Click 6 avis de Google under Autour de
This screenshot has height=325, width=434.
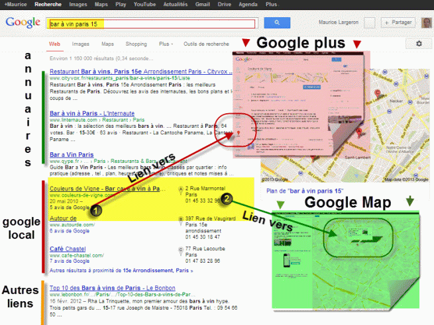tap(70, 231)
